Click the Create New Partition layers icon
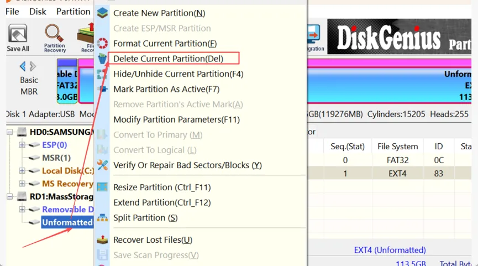This screenshot has width=478, height=266. pos(102,13)
